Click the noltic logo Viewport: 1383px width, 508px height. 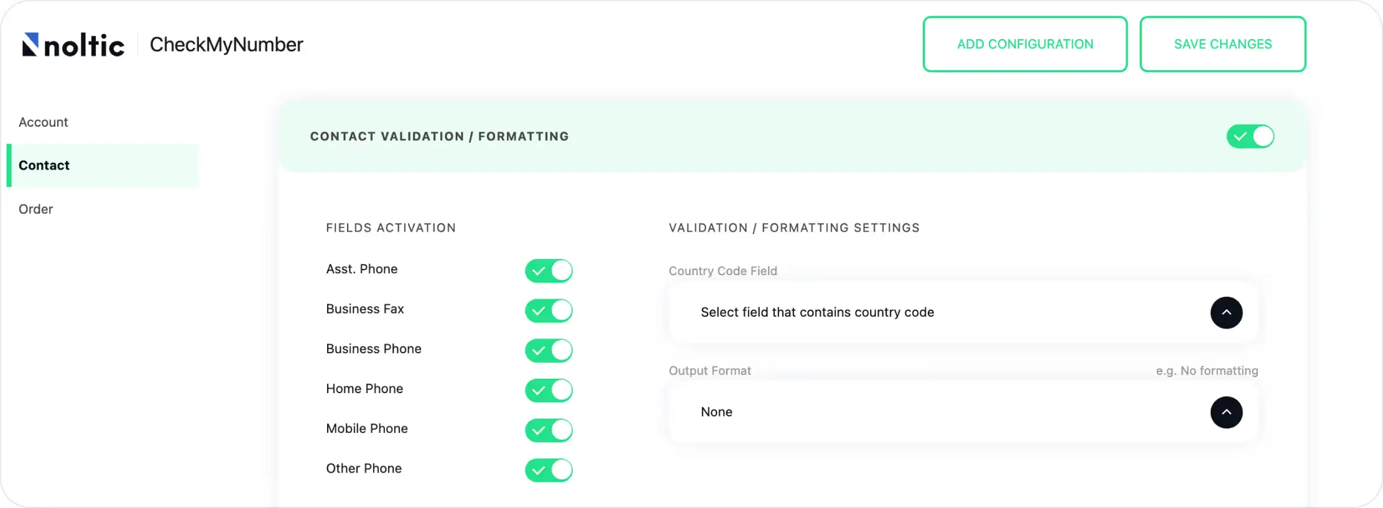pyautogui.click(x=73, y=45)
